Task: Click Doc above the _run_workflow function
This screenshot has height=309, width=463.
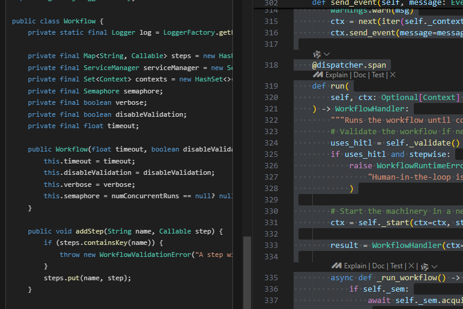Action: [378, 266]
